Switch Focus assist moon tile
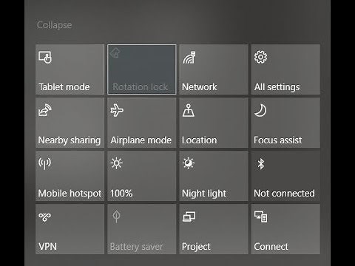355x266 pixels. point(285,123)
